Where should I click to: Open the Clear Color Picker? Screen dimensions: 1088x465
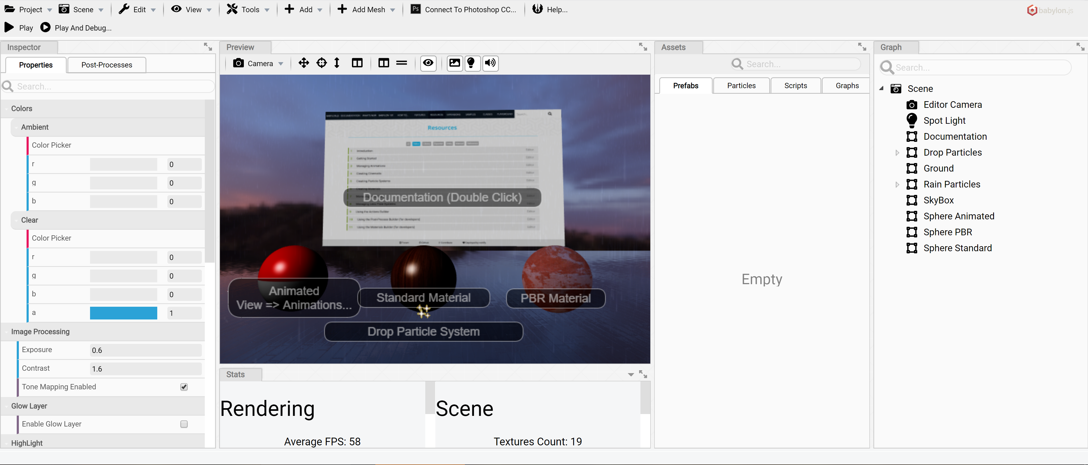(x=116, y=238)
